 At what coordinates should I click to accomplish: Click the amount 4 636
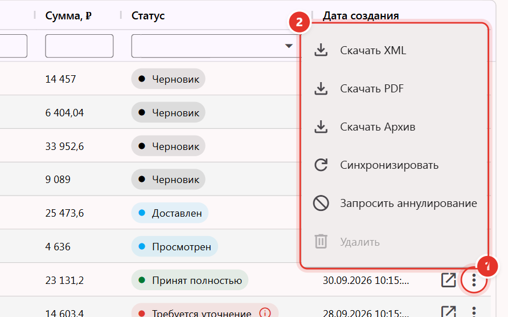click(x=58, y=247)
